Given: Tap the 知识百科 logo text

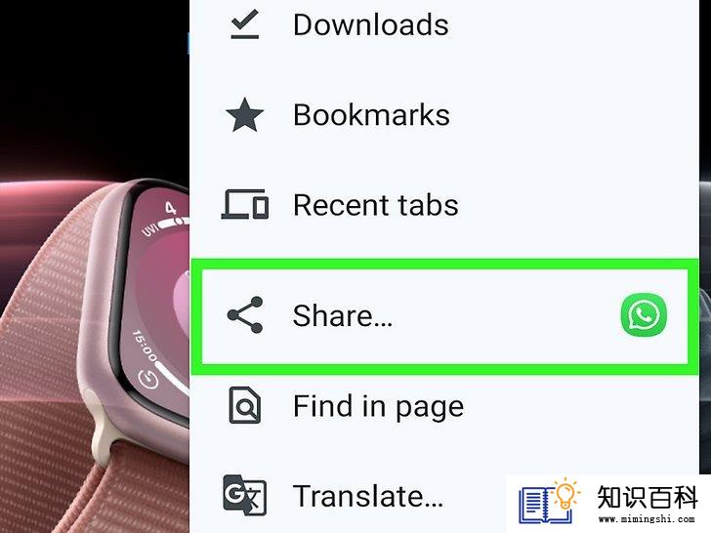Looking at the screenshot, I should (x=648, y=497).
